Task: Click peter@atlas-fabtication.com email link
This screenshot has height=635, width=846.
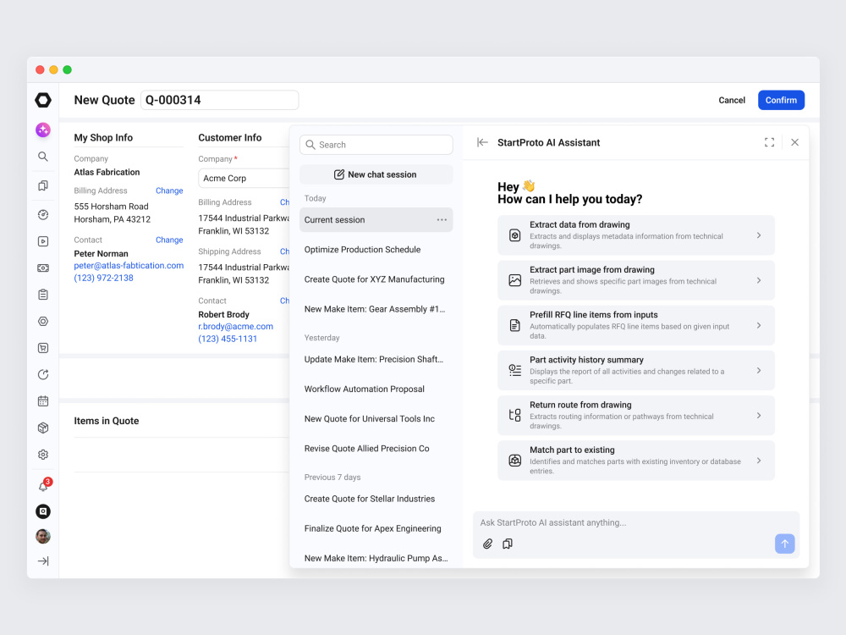Action: 129,266
